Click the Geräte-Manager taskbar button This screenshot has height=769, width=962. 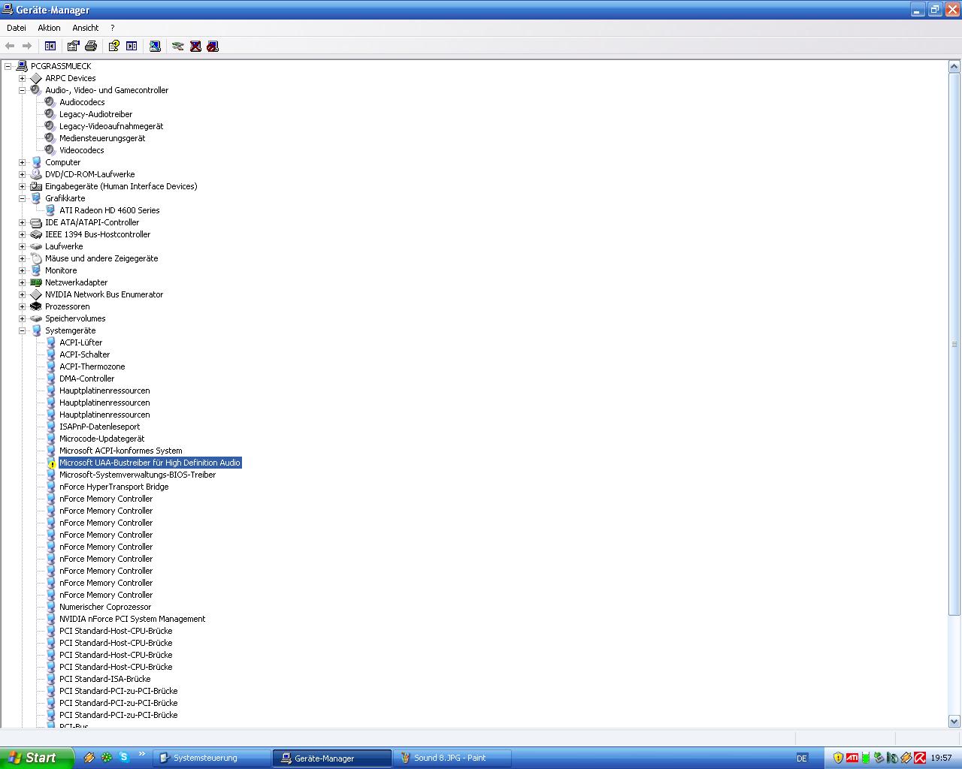(x=332, y=758)
